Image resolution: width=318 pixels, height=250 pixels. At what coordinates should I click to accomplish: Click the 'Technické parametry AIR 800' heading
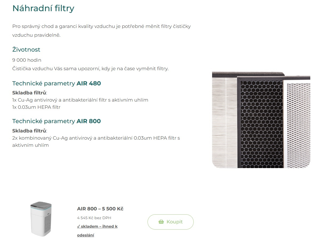pyautogui.click(x=57, y=121)
